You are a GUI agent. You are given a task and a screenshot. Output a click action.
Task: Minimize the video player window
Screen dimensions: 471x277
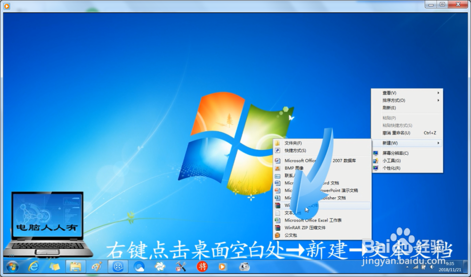pyautogui.click(x=431, y=5)
